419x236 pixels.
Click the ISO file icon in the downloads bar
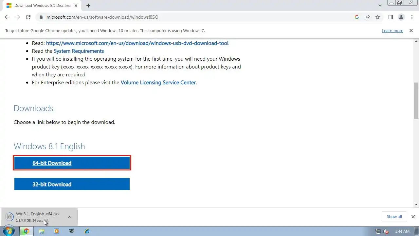9,217
